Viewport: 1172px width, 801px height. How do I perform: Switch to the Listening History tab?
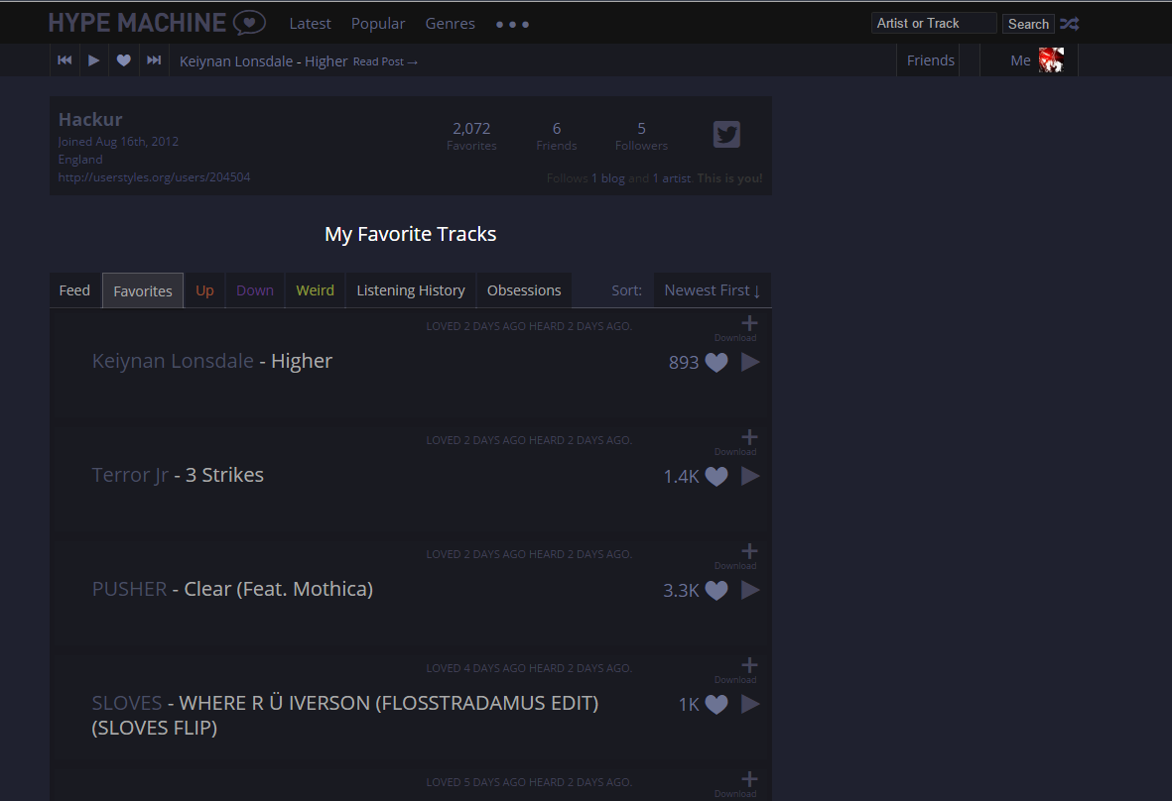(410, 289)
